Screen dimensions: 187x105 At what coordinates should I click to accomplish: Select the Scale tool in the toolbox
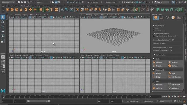pyautogui.click(x=2, y=41)
